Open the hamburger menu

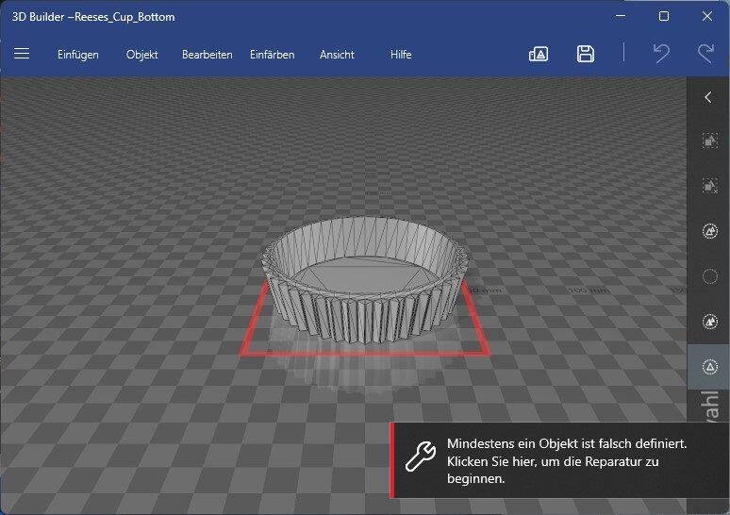[x=22, y=54]
